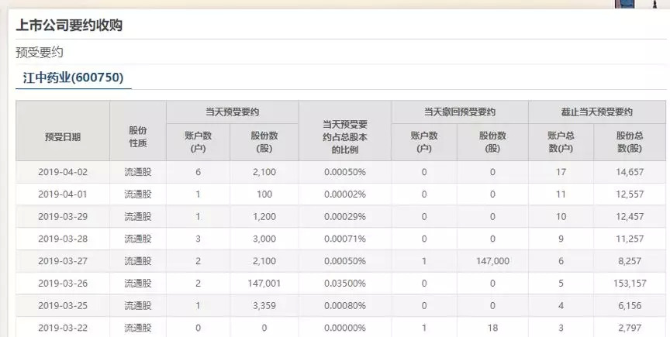Click the ratio value 0.00071%

[x=345, y=239]
